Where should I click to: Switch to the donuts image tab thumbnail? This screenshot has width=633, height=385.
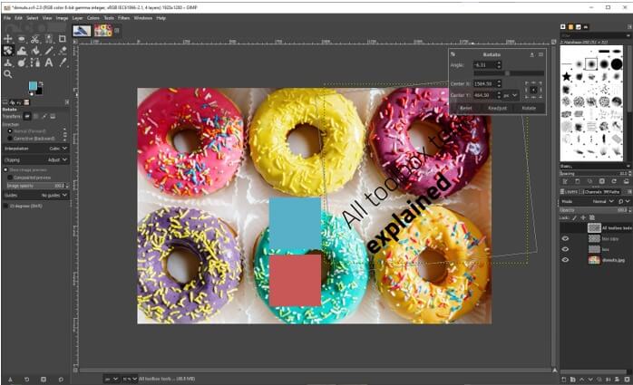(x=103, y=30)
